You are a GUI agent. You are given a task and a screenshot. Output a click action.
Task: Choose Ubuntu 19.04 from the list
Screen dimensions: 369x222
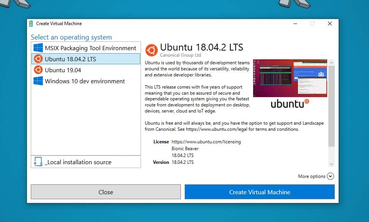coord(86,70)
